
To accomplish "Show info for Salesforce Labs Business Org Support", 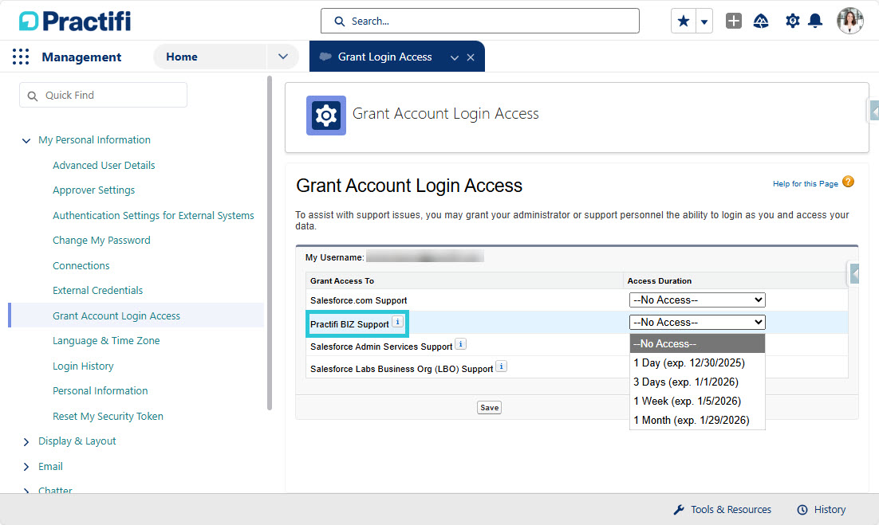I will [x=501, y=366].
